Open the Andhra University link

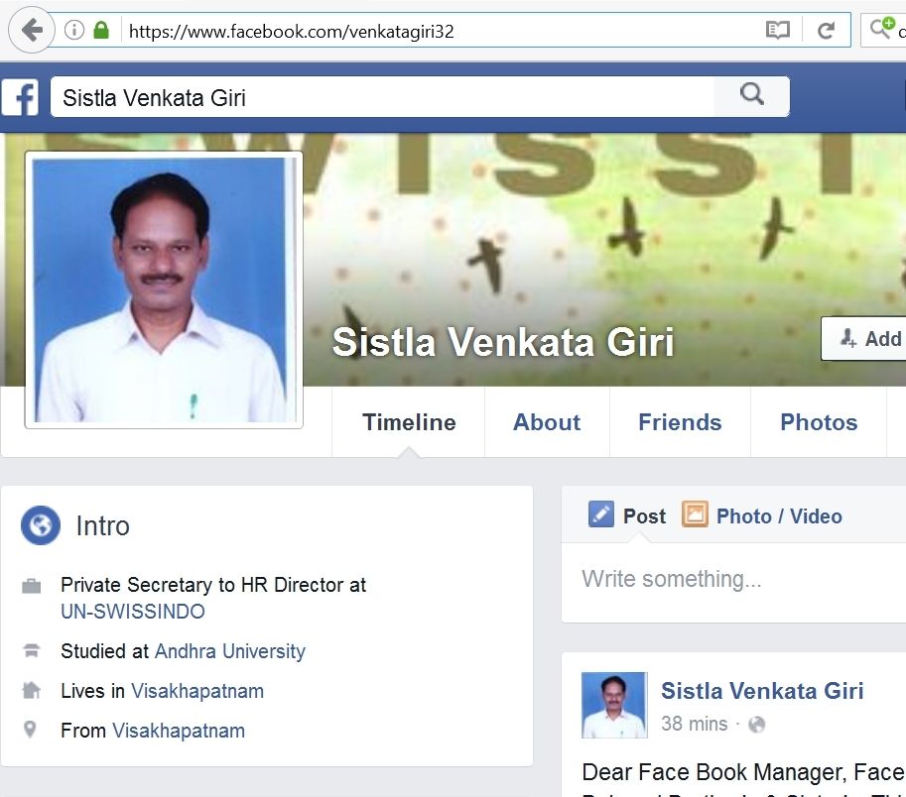[x=230, y=651]
